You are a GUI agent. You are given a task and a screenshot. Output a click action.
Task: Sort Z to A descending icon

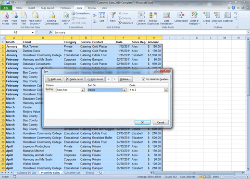95,21
